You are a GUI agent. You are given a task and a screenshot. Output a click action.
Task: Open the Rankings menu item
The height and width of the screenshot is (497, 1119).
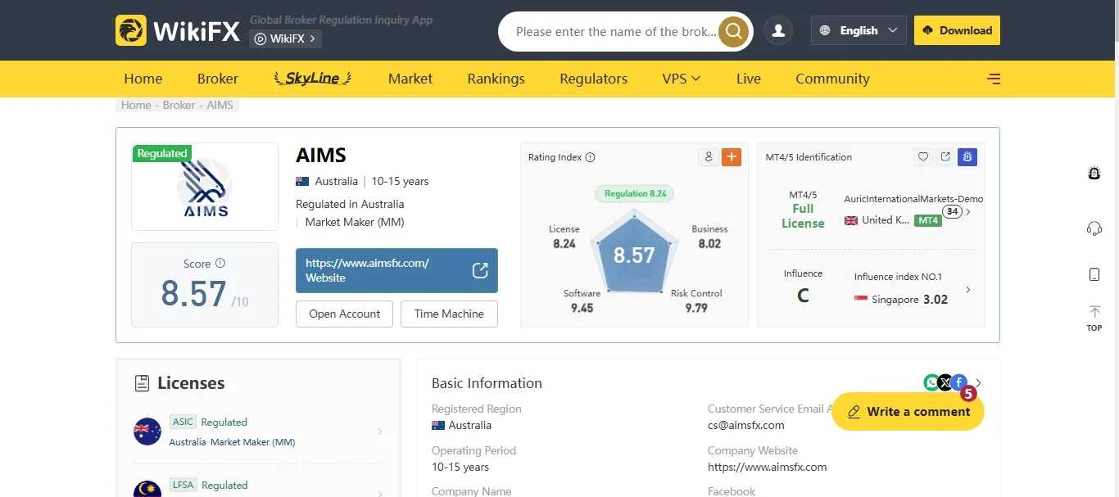(496, 79)
